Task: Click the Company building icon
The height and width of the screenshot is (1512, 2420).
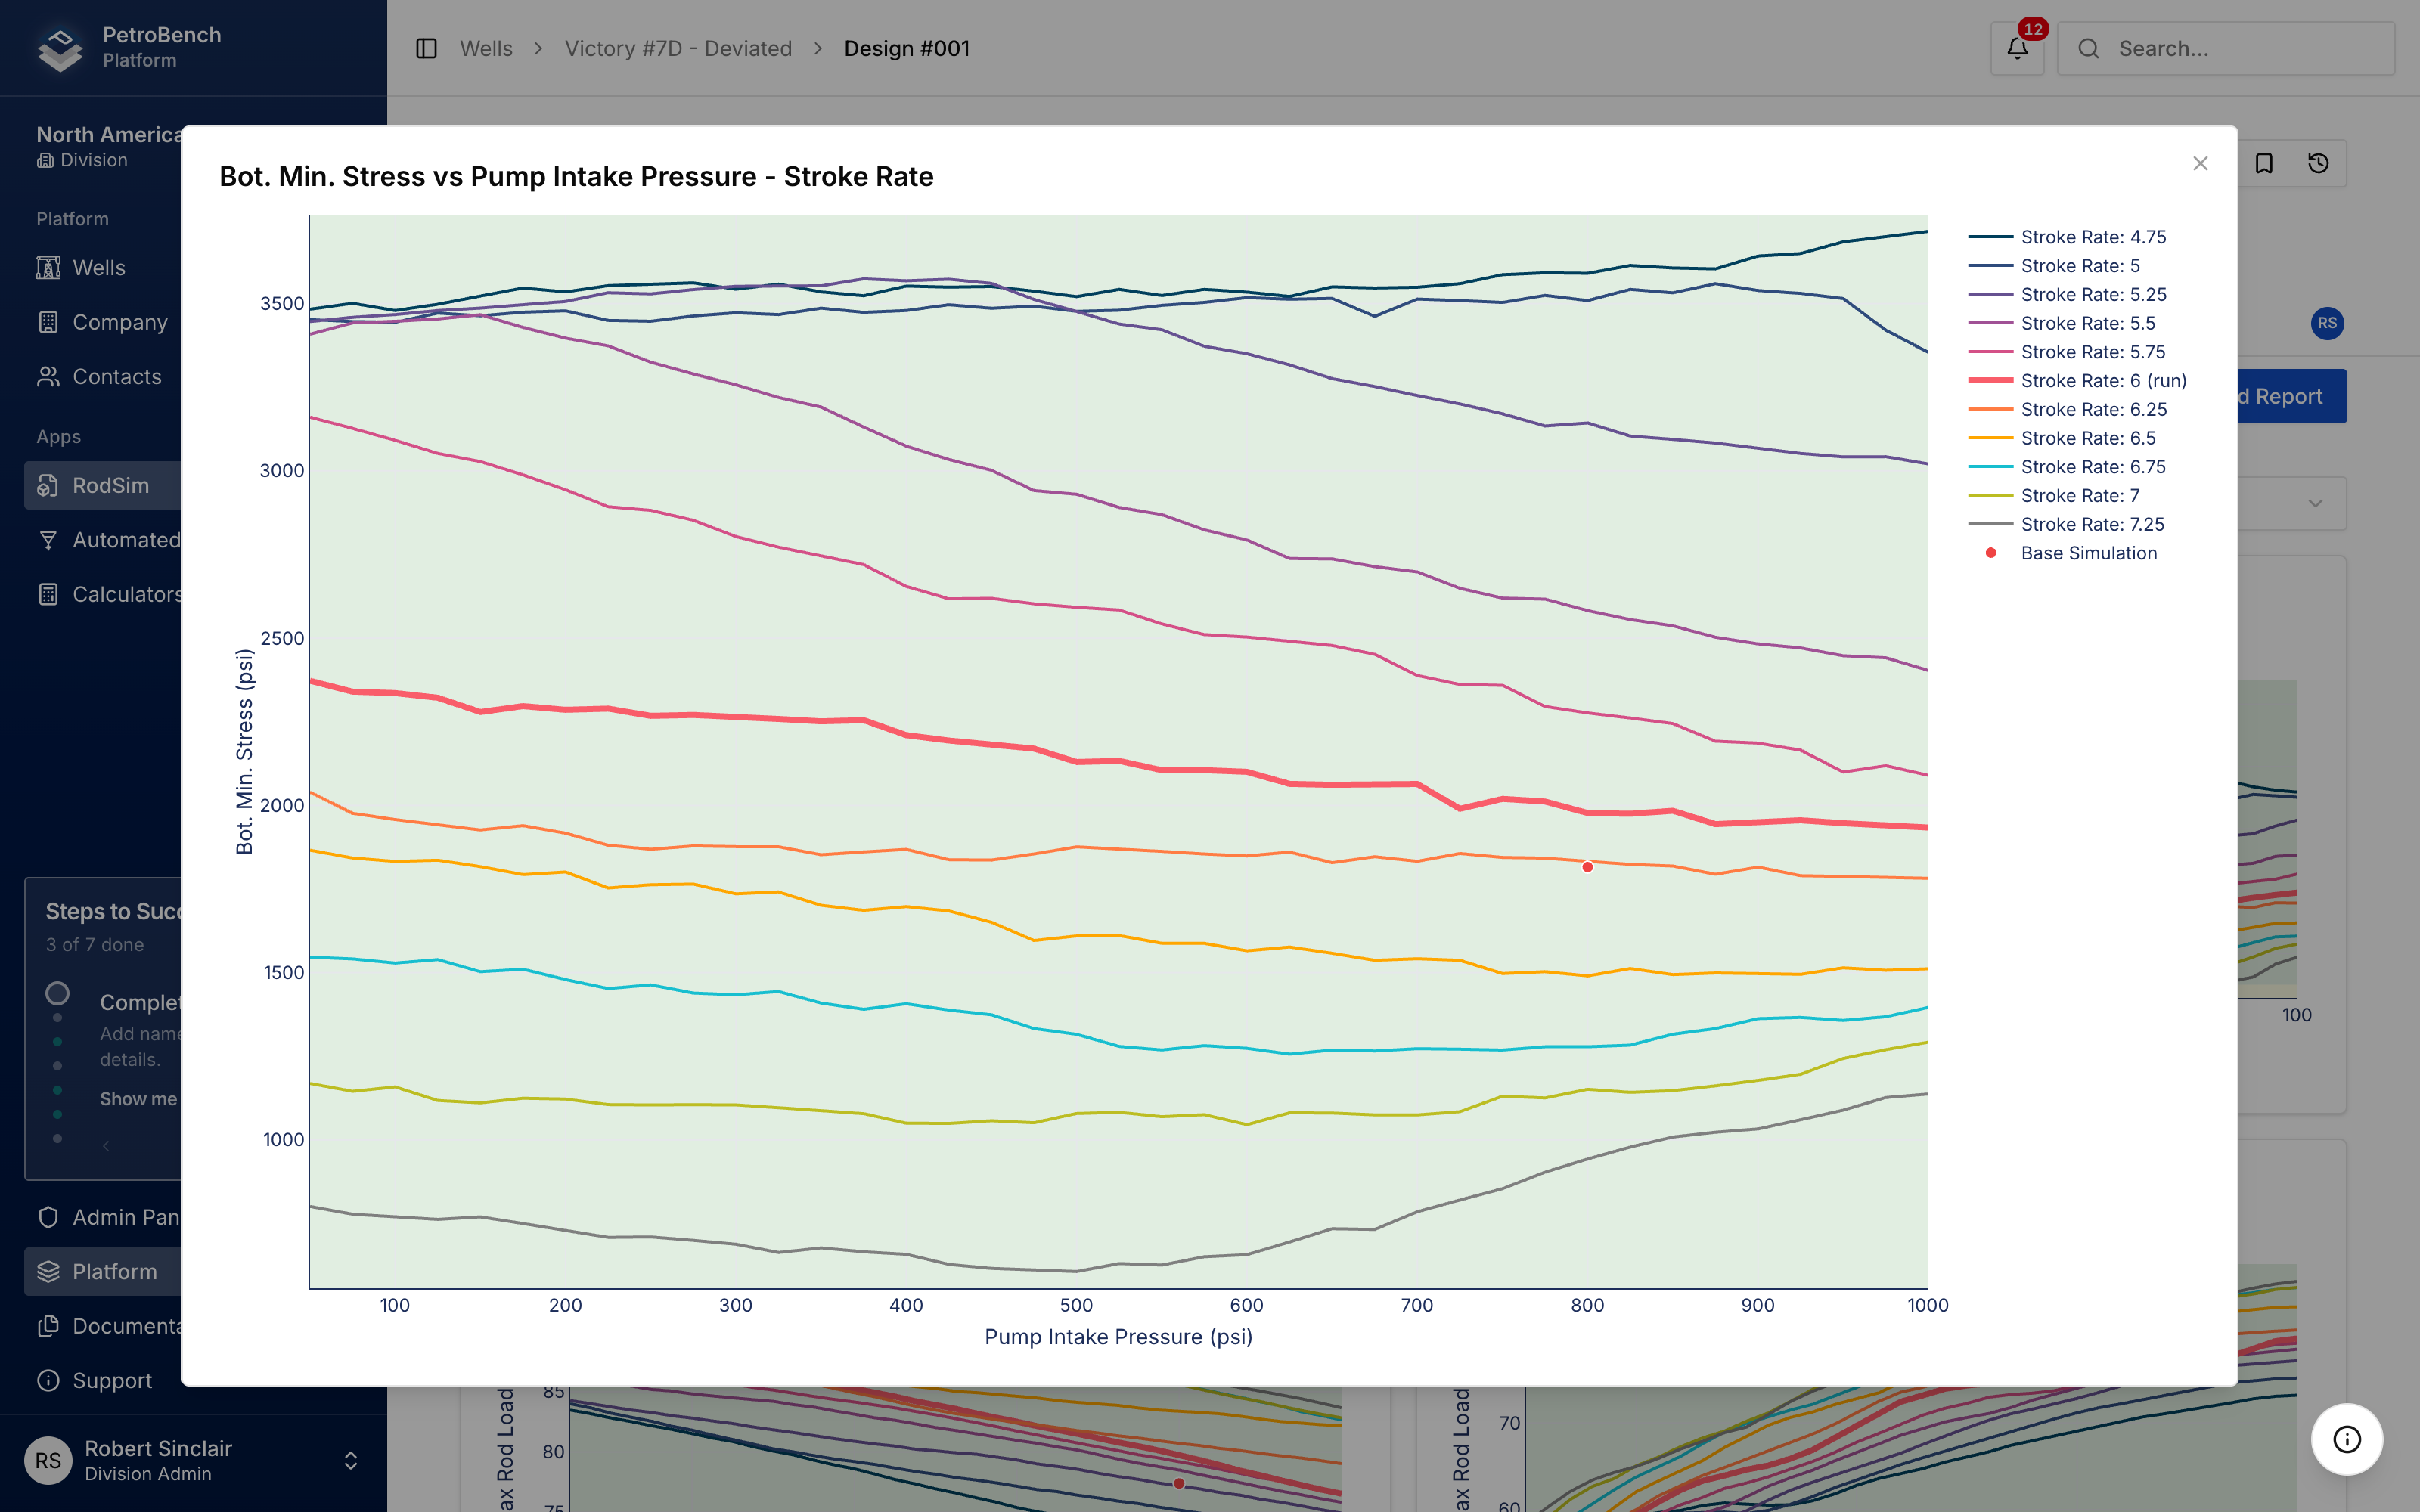Action: point(48,322)
